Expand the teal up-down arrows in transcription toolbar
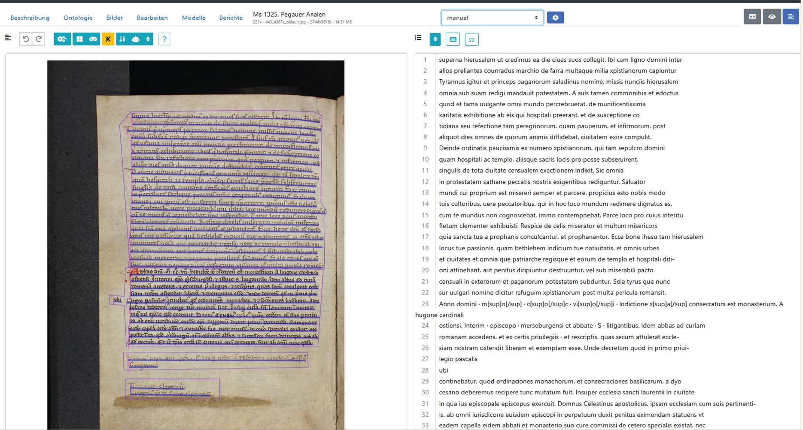Screen dimensions: 803x430 435,39
